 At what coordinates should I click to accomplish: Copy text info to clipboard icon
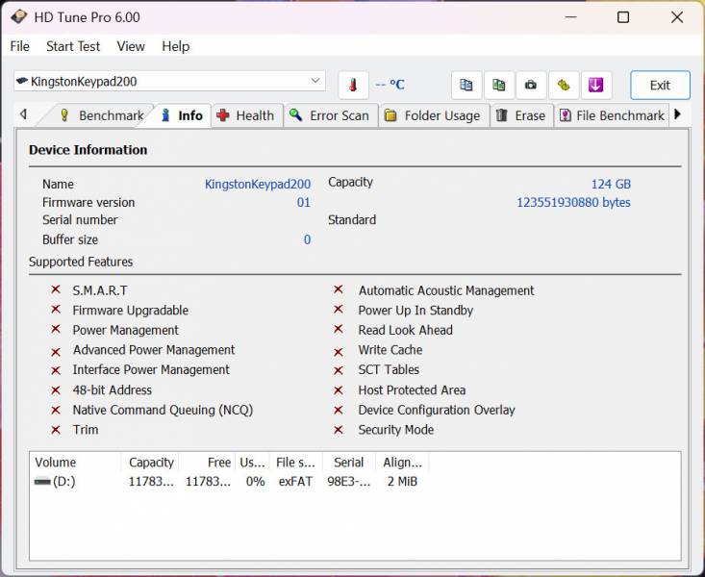[466, 85]
